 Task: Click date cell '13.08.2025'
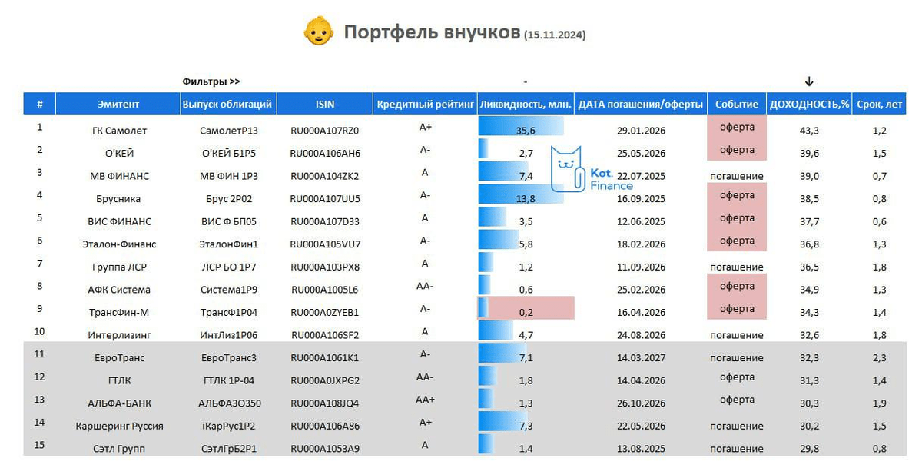click(x=641, y=449)
